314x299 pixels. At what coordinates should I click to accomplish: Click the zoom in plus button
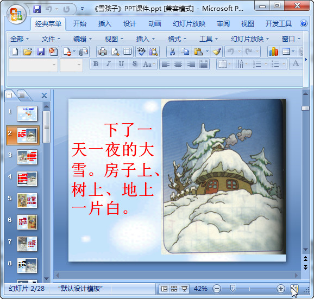pyautogui.click(x=280, y=289)
